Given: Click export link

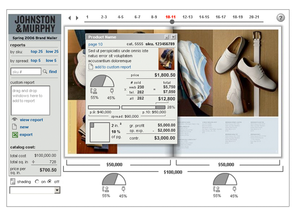Looking at the screenshot, I should [26, 134].
